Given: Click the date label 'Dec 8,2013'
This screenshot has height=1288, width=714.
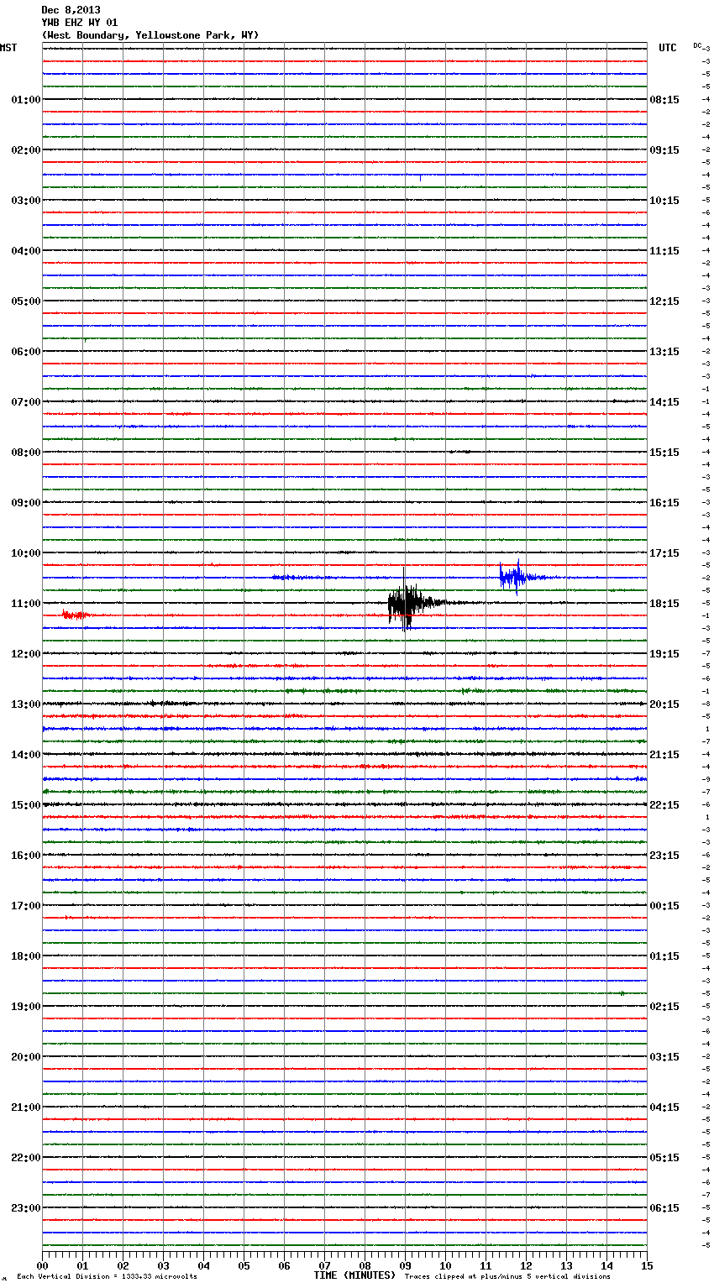Looking at the screenshot, I should tap(71, 10).
